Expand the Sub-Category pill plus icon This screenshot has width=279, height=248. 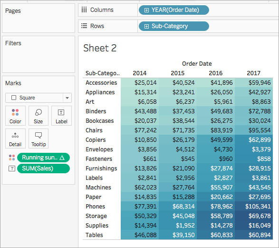coord(146,26)
